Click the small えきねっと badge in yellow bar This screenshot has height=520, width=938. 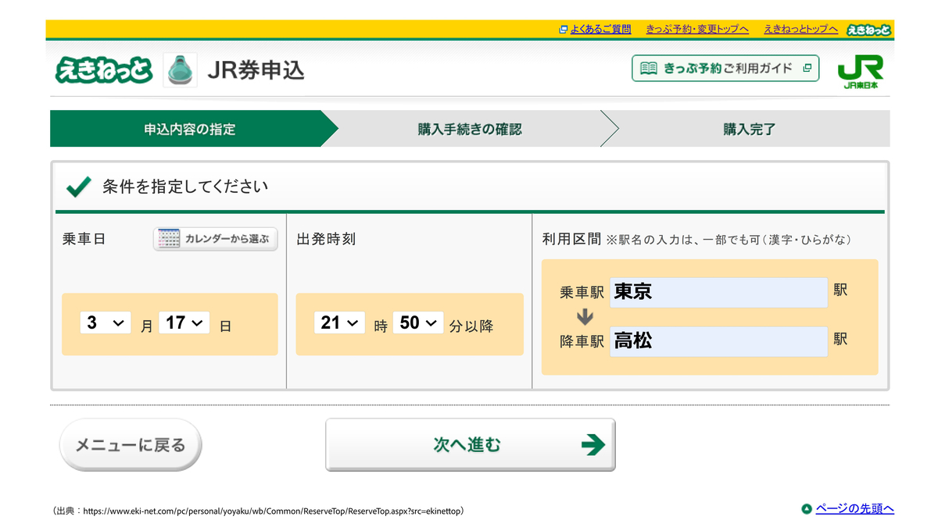coord(868,30)
